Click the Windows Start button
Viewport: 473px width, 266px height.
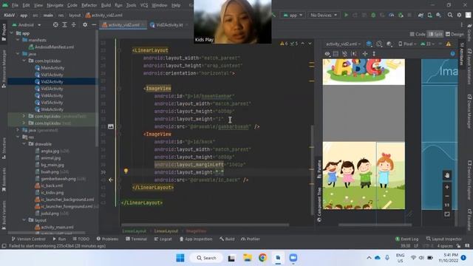click(x=180, y=258)
